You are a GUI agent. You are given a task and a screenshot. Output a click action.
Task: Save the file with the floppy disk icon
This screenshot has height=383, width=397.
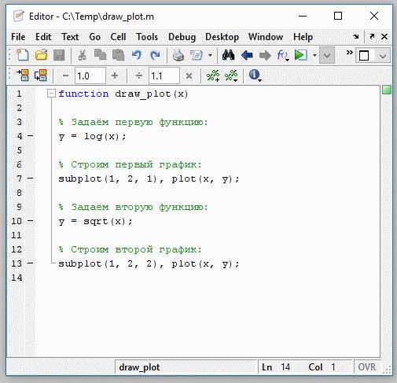click(59, 55)
